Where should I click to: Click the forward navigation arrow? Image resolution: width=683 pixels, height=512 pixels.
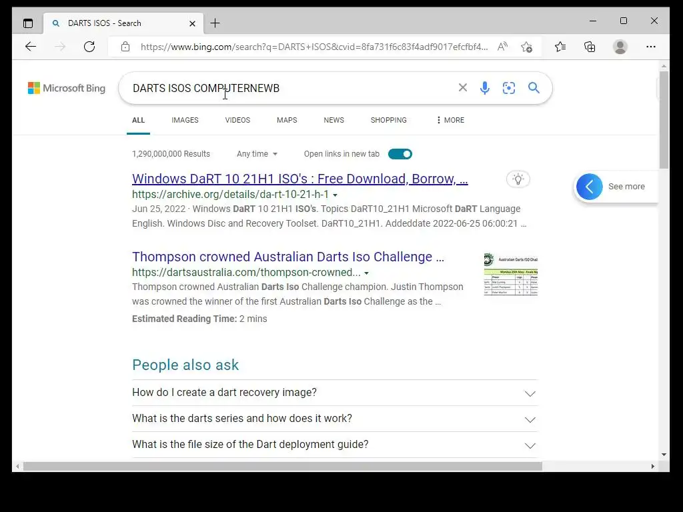point(60,47)
